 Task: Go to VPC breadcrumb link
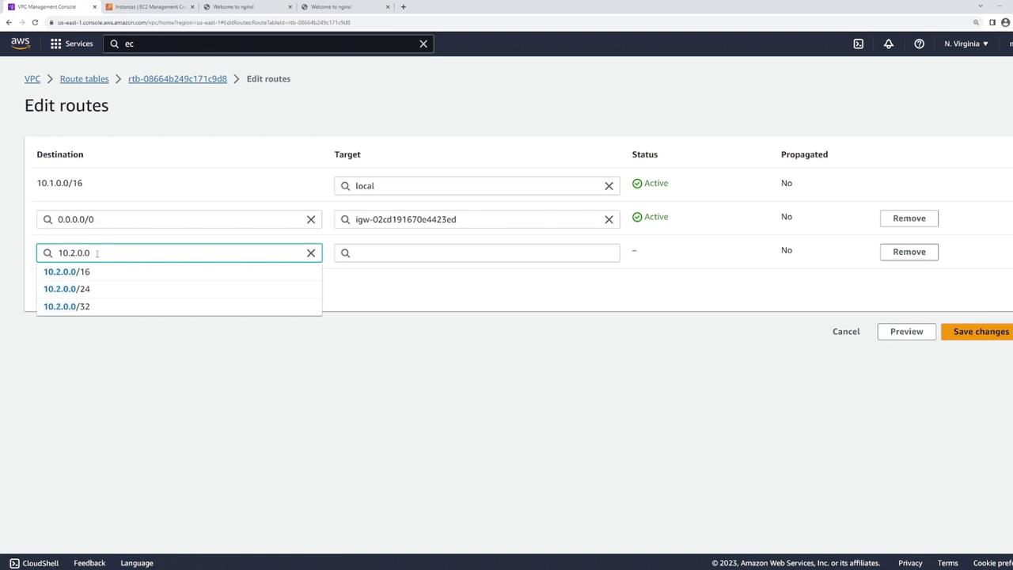pyautogui.click(x=32, y=79)
